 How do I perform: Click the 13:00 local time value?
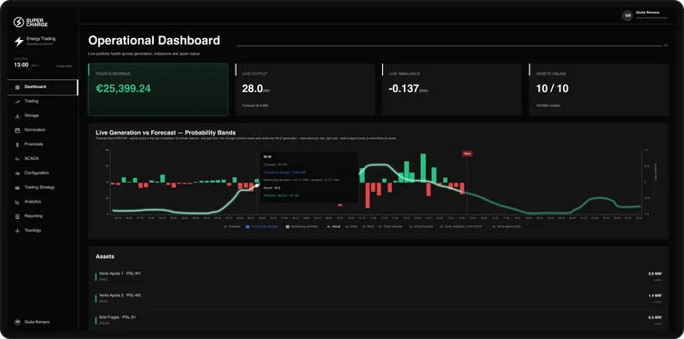point(21,65)
